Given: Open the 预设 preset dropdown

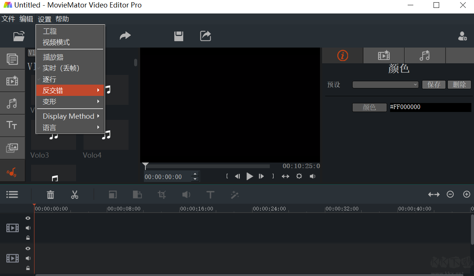Looking at the screenshot, I should pyautogui.click(x=385, y=85).
